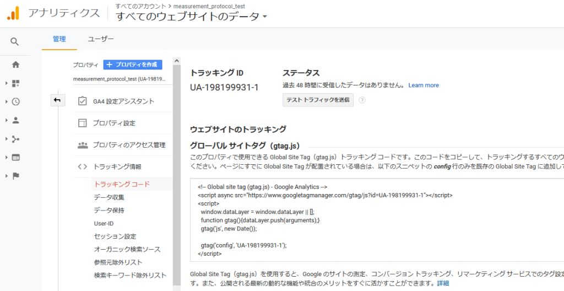Open the 詳細 link below snippet
The width and height of the screenshot is (564, 291).
click(443, 283)
